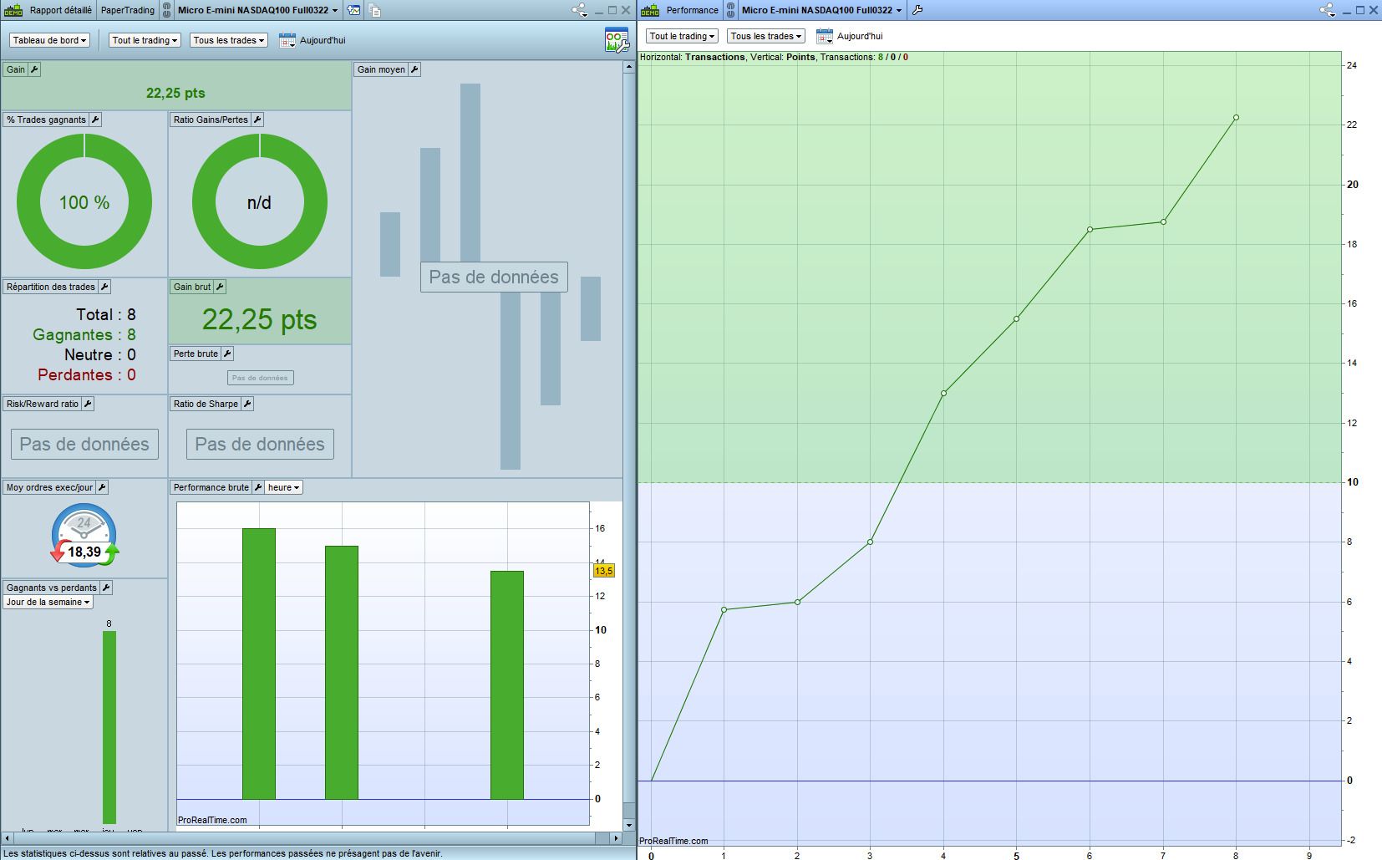Click the wrench beside % Trades gagnants
Screen dimensions: 1382x860
[95, 120]
